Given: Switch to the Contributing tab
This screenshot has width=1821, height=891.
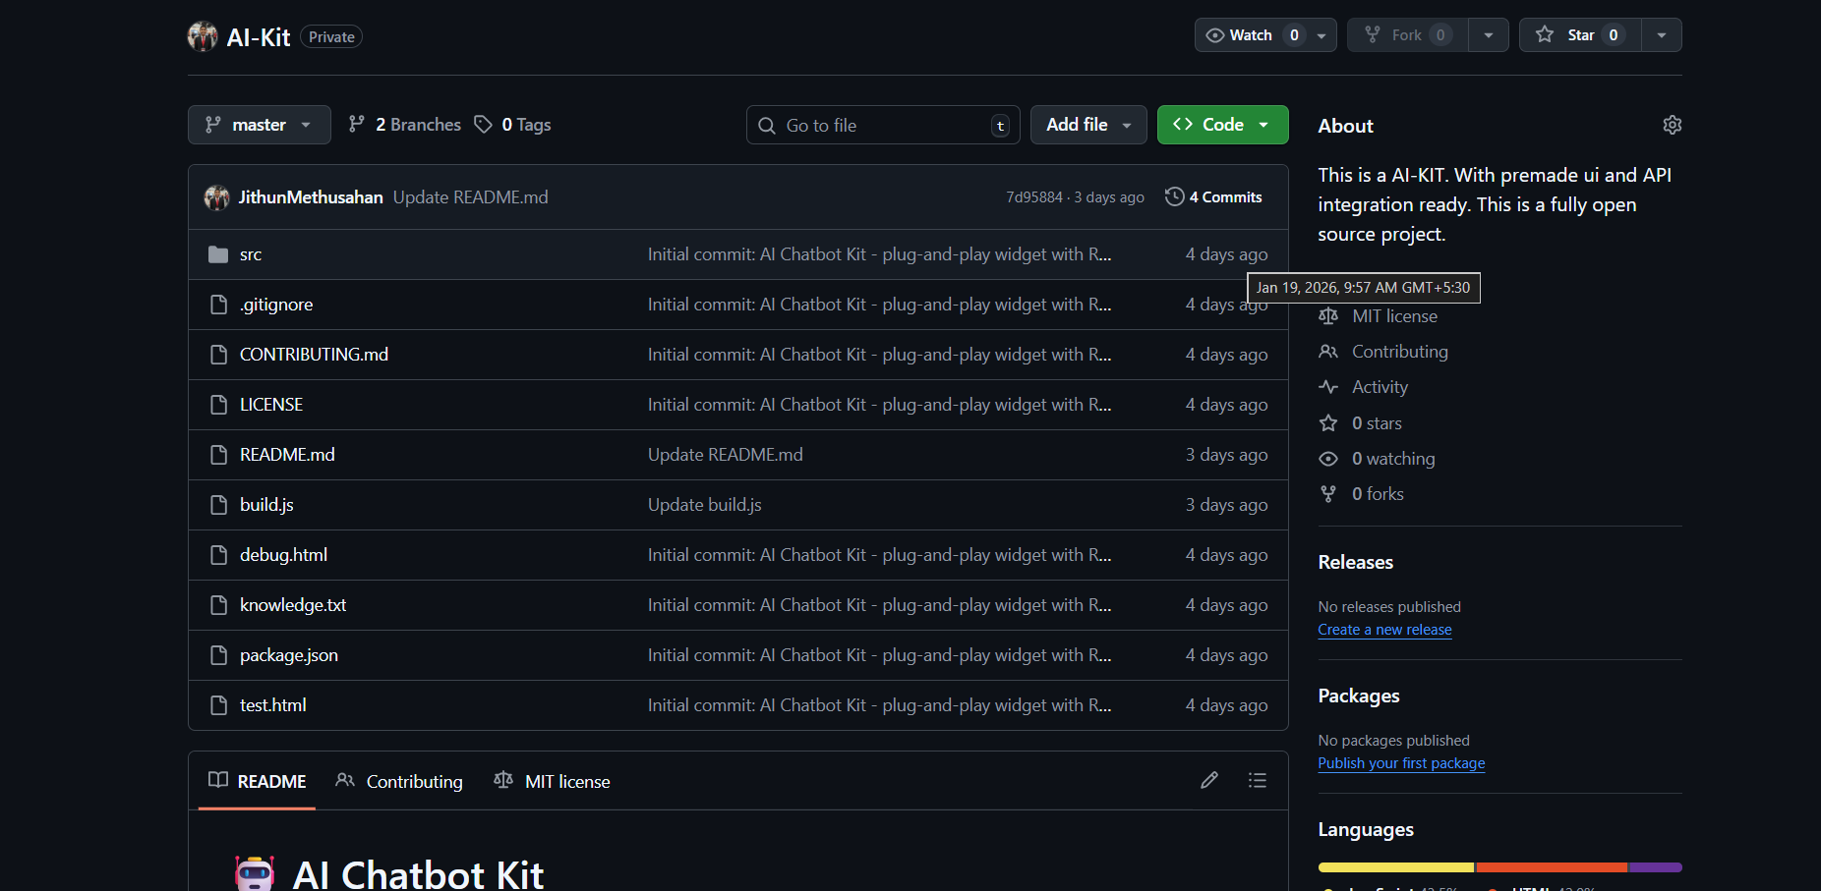Looking at the screenshot, I should tap(399, 781).
